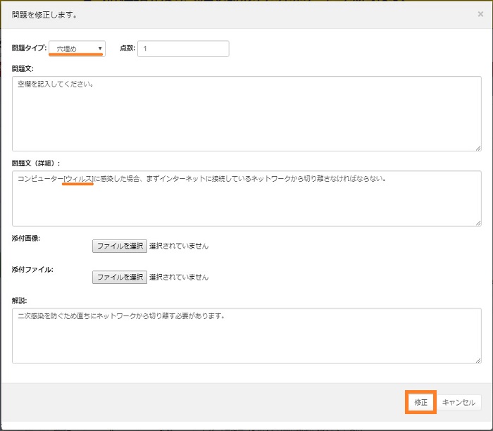Grab the resize handle of 問題文 box
This screenshot has width=493, height=431.
[478, 147]
